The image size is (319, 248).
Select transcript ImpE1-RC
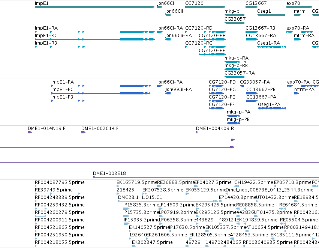click(95, 39)
